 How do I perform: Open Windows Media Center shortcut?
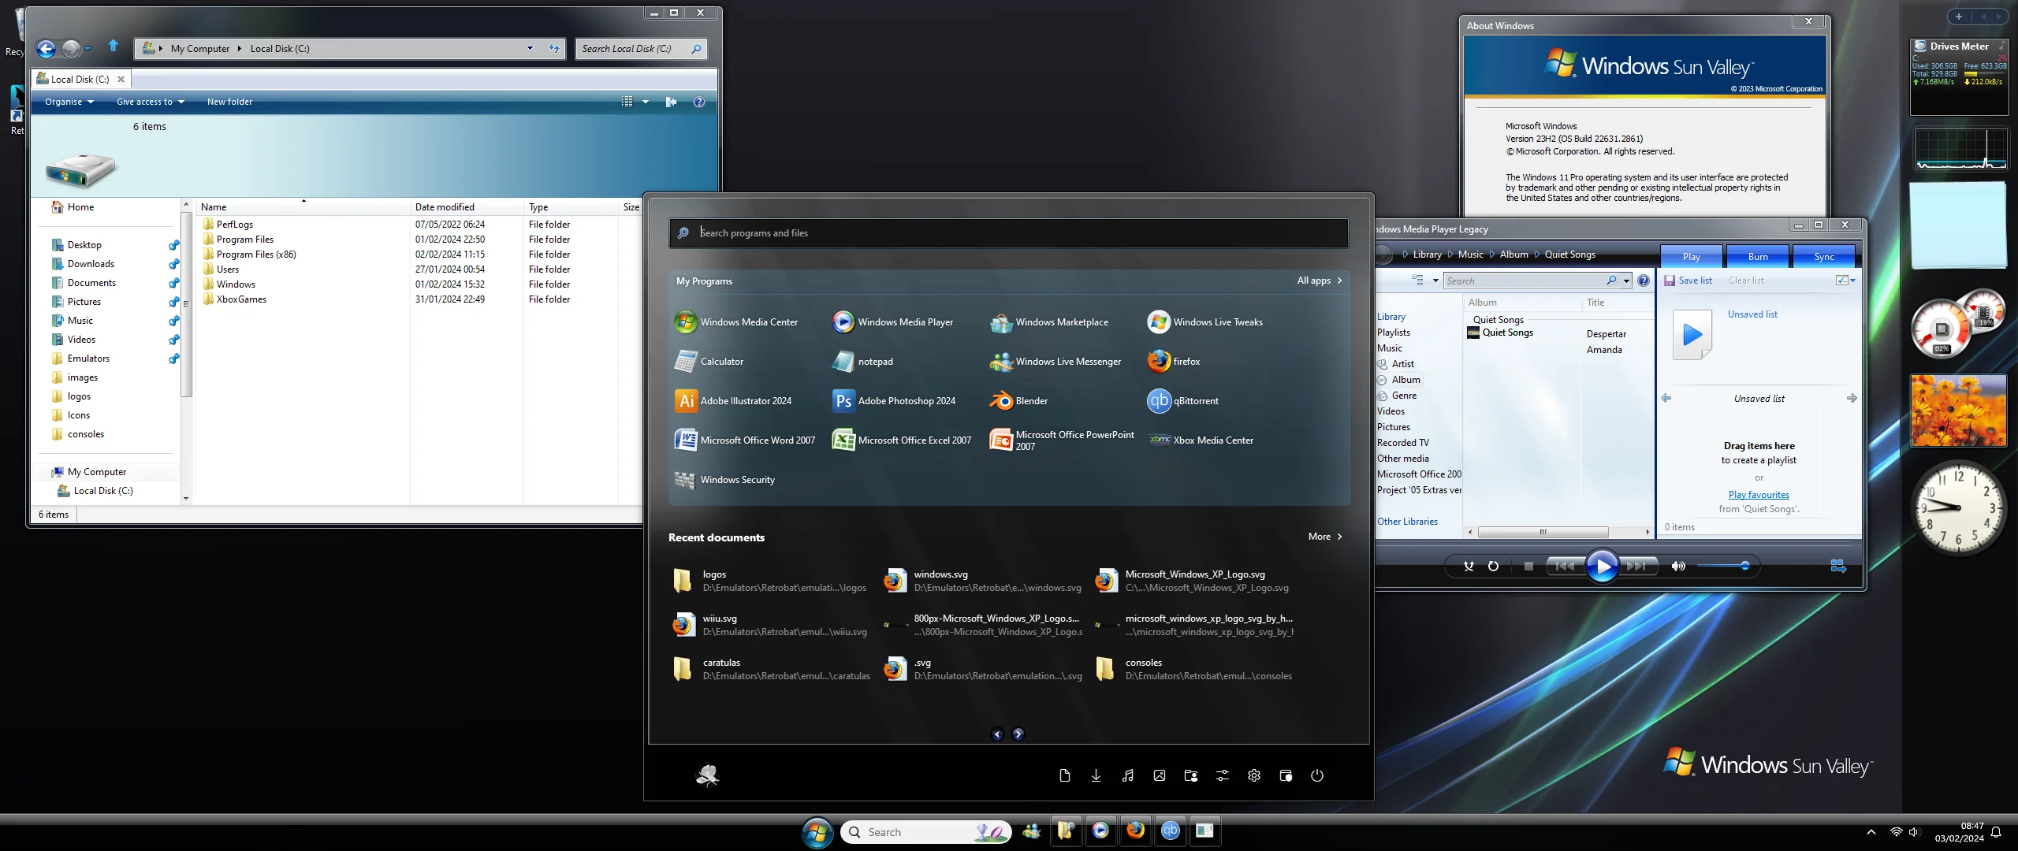coord(736,322)
